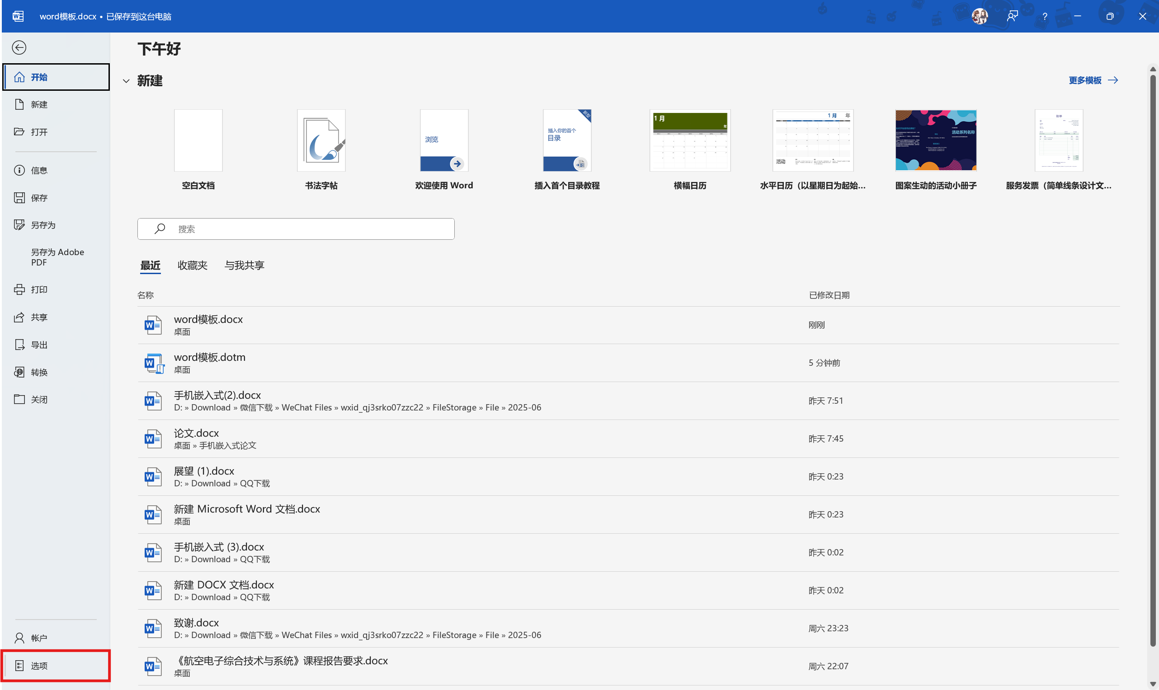Viewport: 1159px width, 690px height.
Task: Open 手机嵌入式 (3).docx
Action: tap(628, 553)
